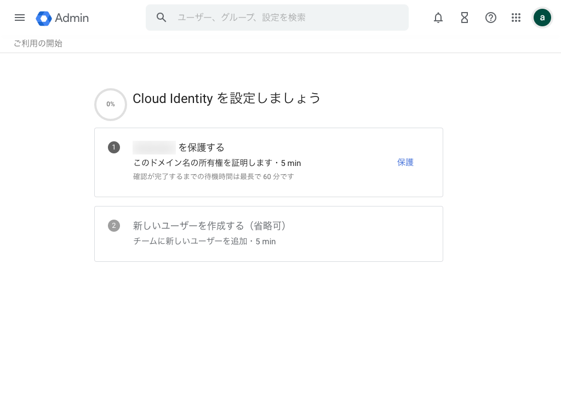
Task: Click the ご利用の開始 breadcrumb
Action: pyautogui.click(x=38, y=43)
